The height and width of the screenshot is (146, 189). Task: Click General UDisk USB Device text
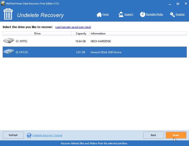pos(106,52)
